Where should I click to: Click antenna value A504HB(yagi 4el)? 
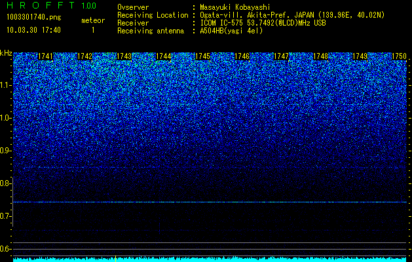tap(231, 31)
